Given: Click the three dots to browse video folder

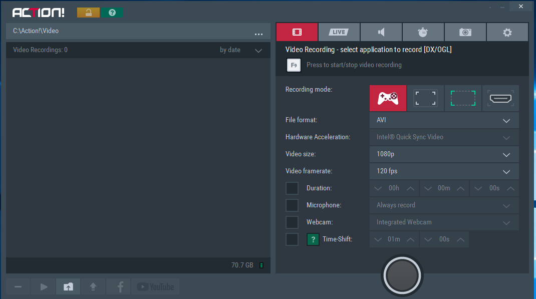Looking at the screenshot, I should tap(258, 34).
